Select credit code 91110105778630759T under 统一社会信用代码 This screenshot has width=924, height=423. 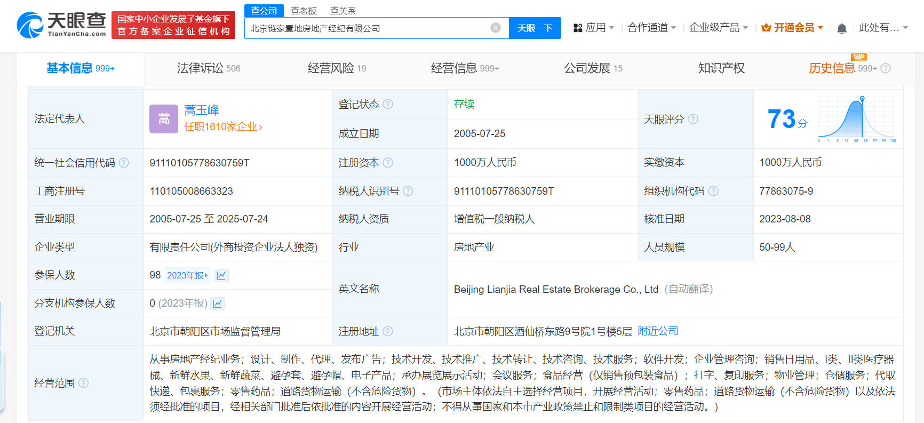tap(200, 163)
